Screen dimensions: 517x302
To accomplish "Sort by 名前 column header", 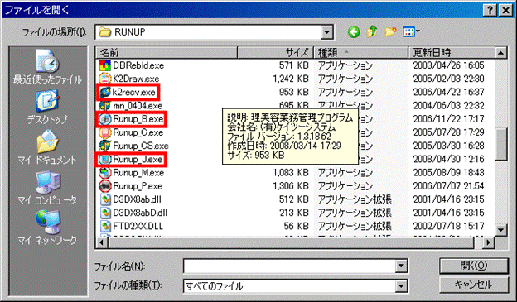I will click(x=167, y=52).
